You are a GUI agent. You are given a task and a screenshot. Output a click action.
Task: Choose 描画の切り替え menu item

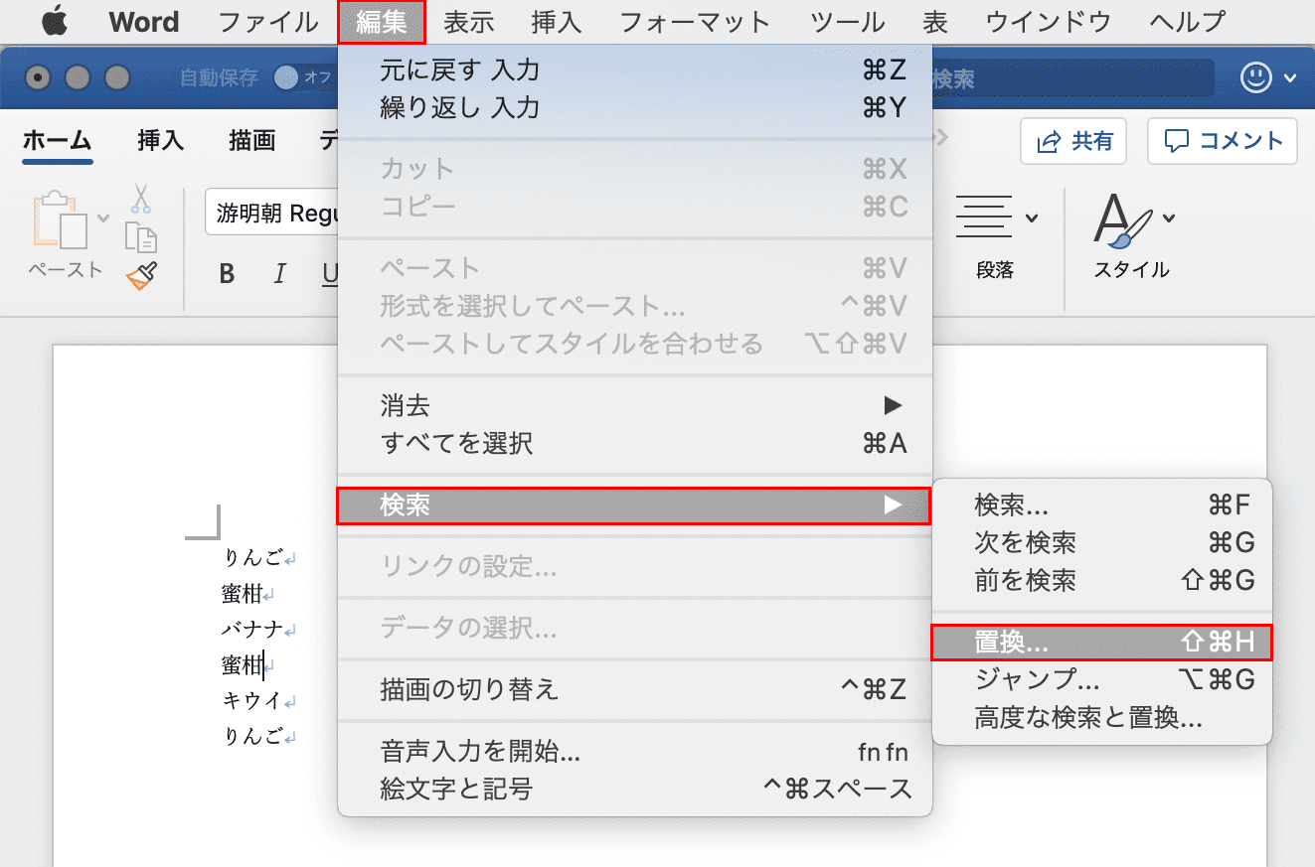tap(635, 689)
